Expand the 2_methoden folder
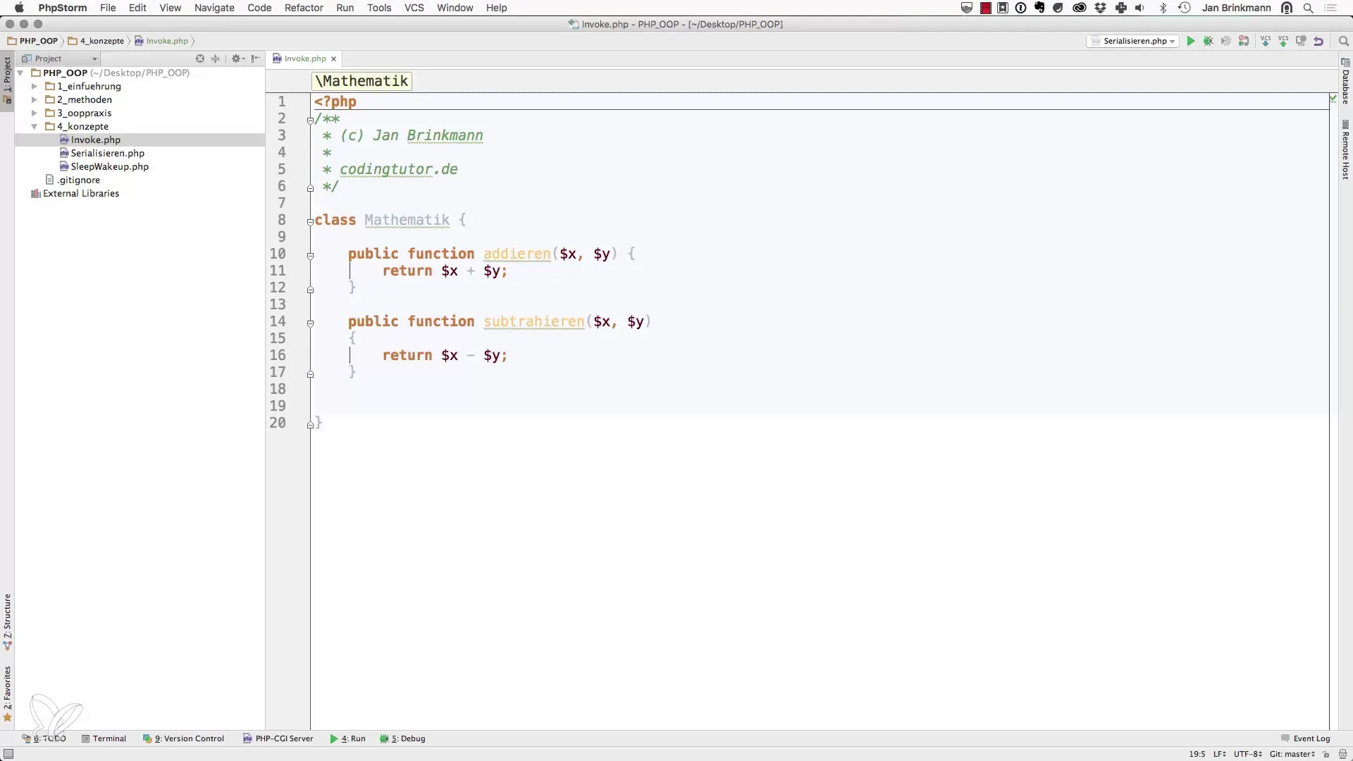The height and width of the screenshot is (761, 1353). pyautogui.click(x=34, y=99)
